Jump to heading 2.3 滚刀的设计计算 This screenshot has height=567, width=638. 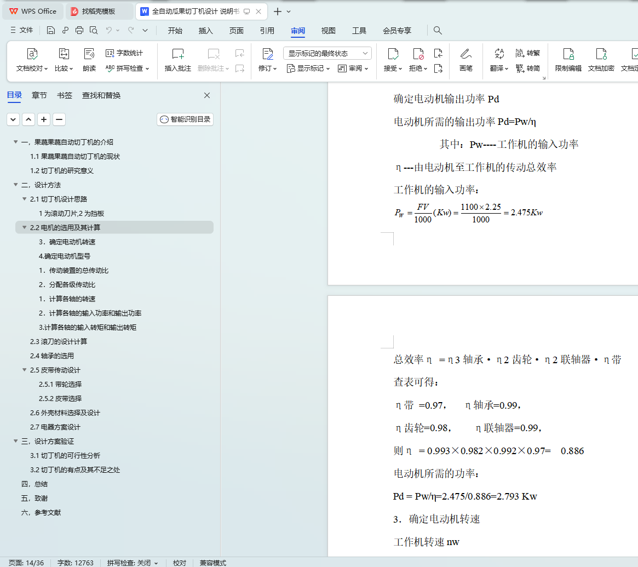pos(58,341)
